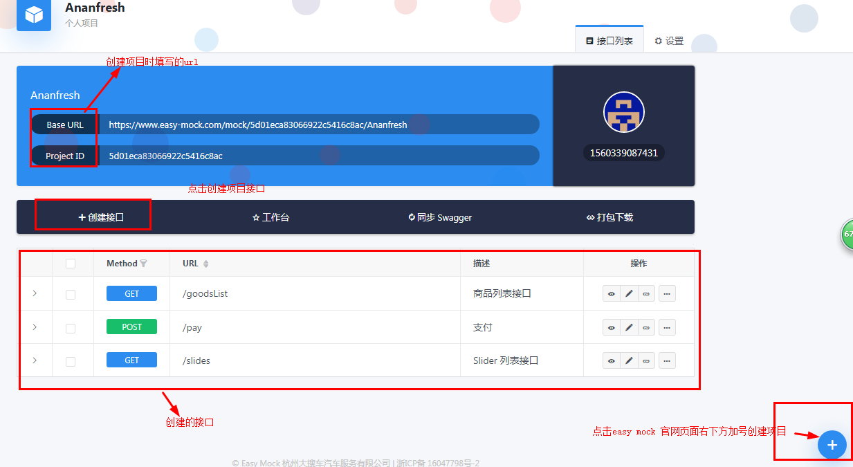853x467 pixels.
Task: Switch to the 接口列表 tab
Action: [x=609, y=41]
